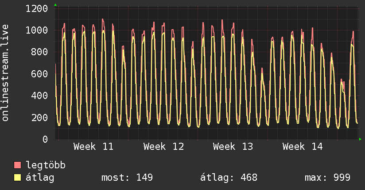Click the green arrow at the x-axis end
The height and width of the screenshot is (190, 365).
tap(361, 139)
